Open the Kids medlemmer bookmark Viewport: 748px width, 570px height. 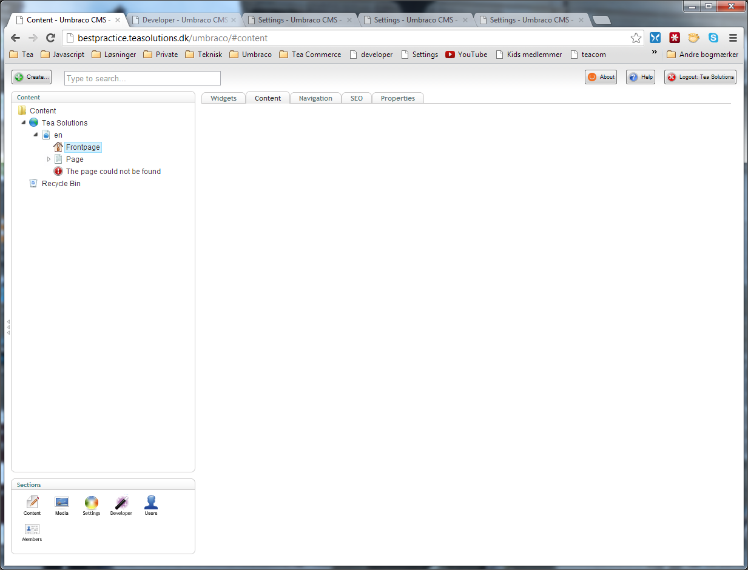click(x=528, y=55)
